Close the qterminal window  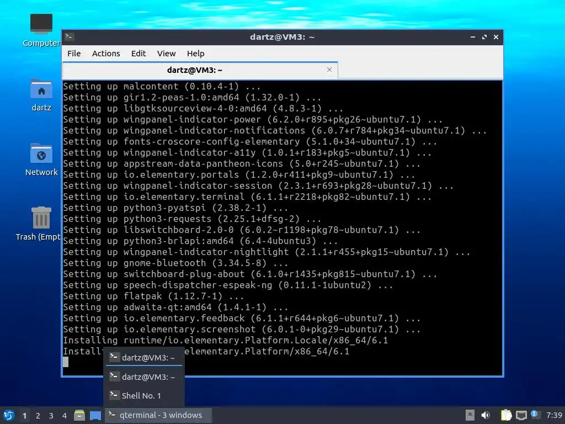click(496, 37)
